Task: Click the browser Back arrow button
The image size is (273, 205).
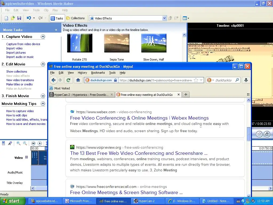Action: (53, 80)
